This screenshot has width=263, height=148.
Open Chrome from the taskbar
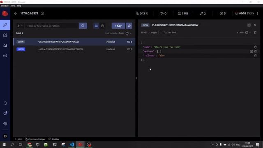click(30, 144)
